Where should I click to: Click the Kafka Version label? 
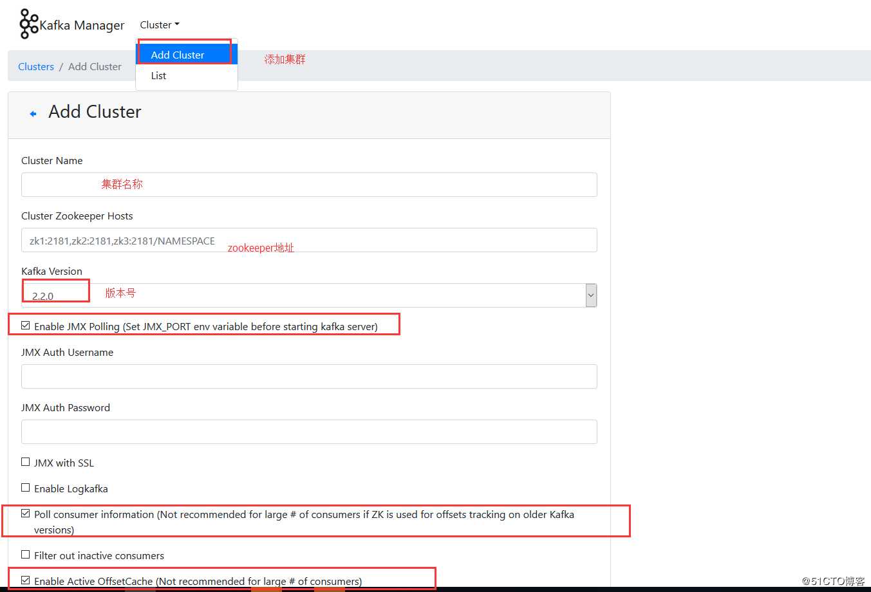tap(52, 271)
